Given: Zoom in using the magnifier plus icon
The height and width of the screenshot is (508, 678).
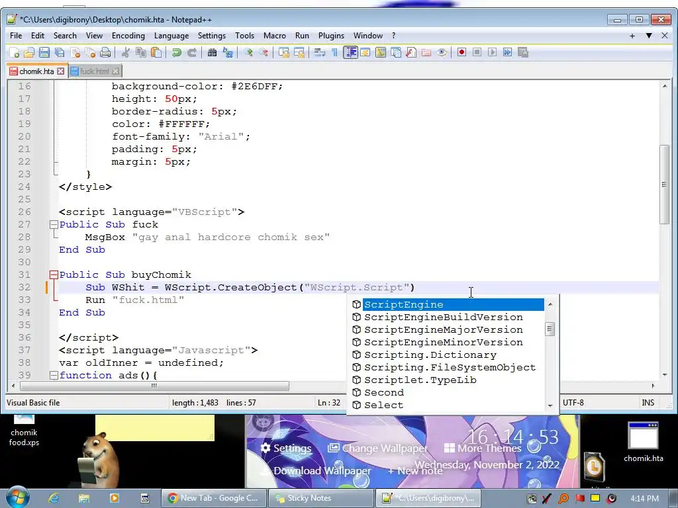Looking at the screenshot, I should [248, 53].
